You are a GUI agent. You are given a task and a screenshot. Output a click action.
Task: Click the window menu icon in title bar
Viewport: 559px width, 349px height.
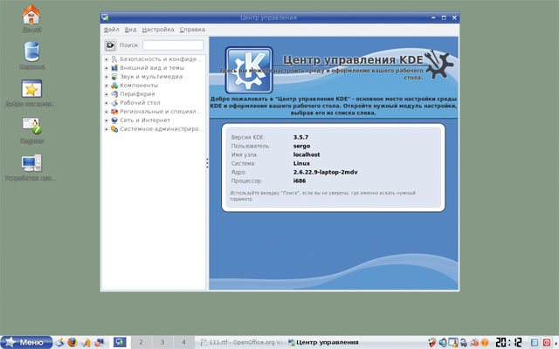[105, 17]
